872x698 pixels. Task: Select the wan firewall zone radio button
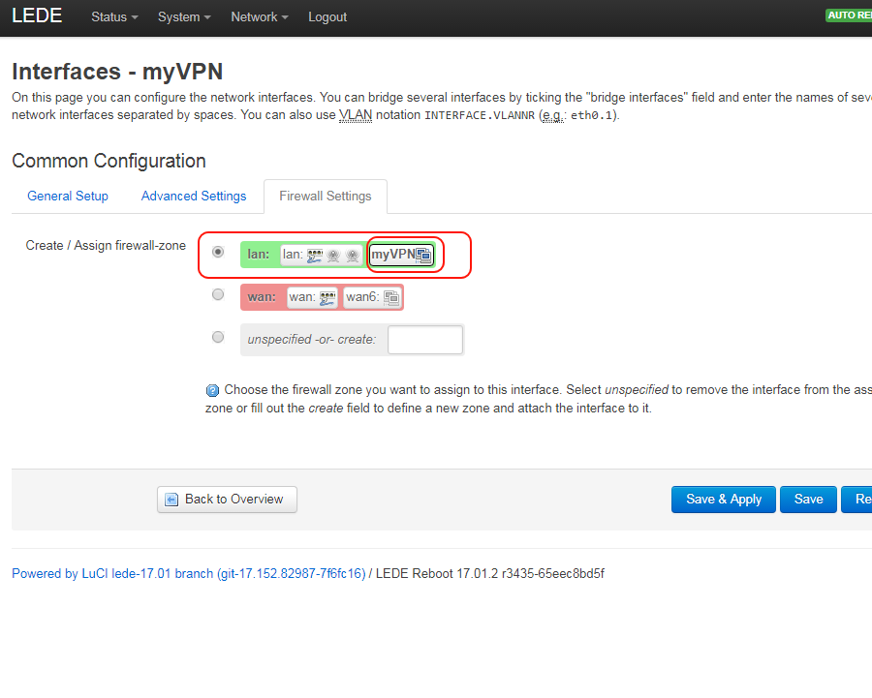click(x=218, y=294)
